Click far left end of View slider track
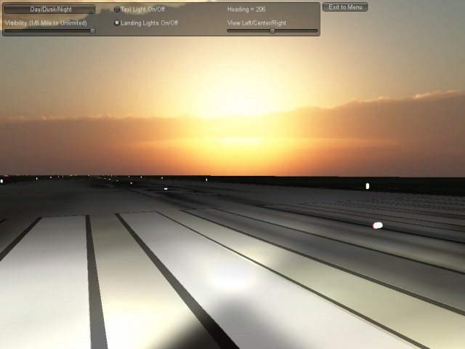 (x=229, y=31)
